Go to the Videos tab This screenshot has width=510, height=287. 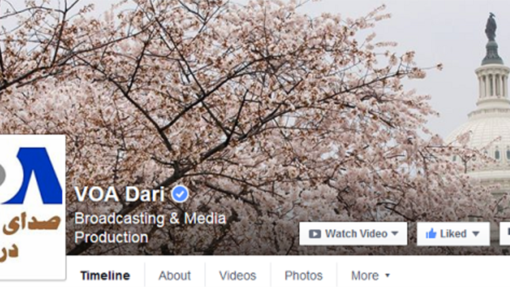(x=238, y=276)
